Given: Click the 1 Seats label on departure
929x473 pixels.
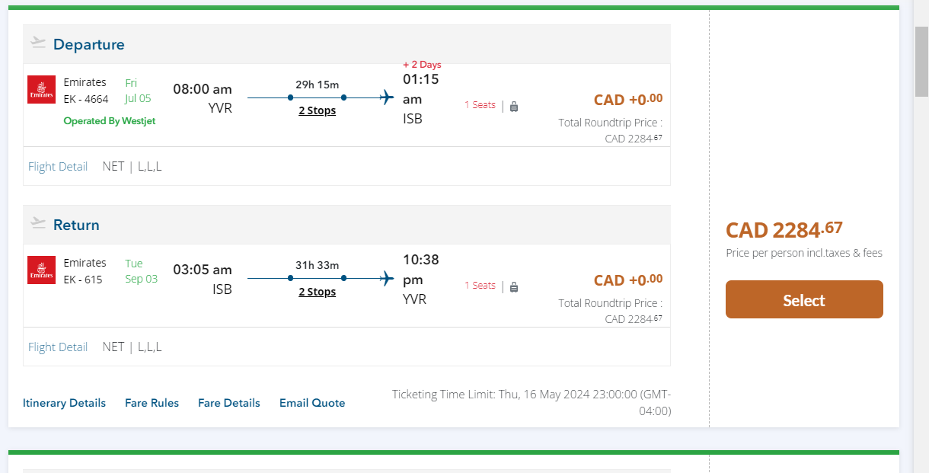Looking at the screenshot, I should (x=480, y=105).
